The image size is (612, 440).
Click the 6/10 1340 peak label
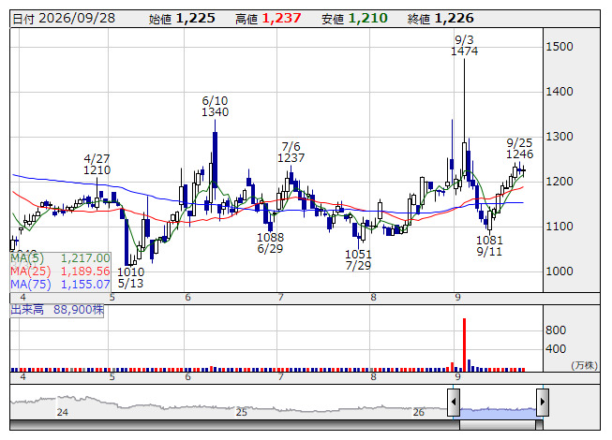(x=215, y=107)
